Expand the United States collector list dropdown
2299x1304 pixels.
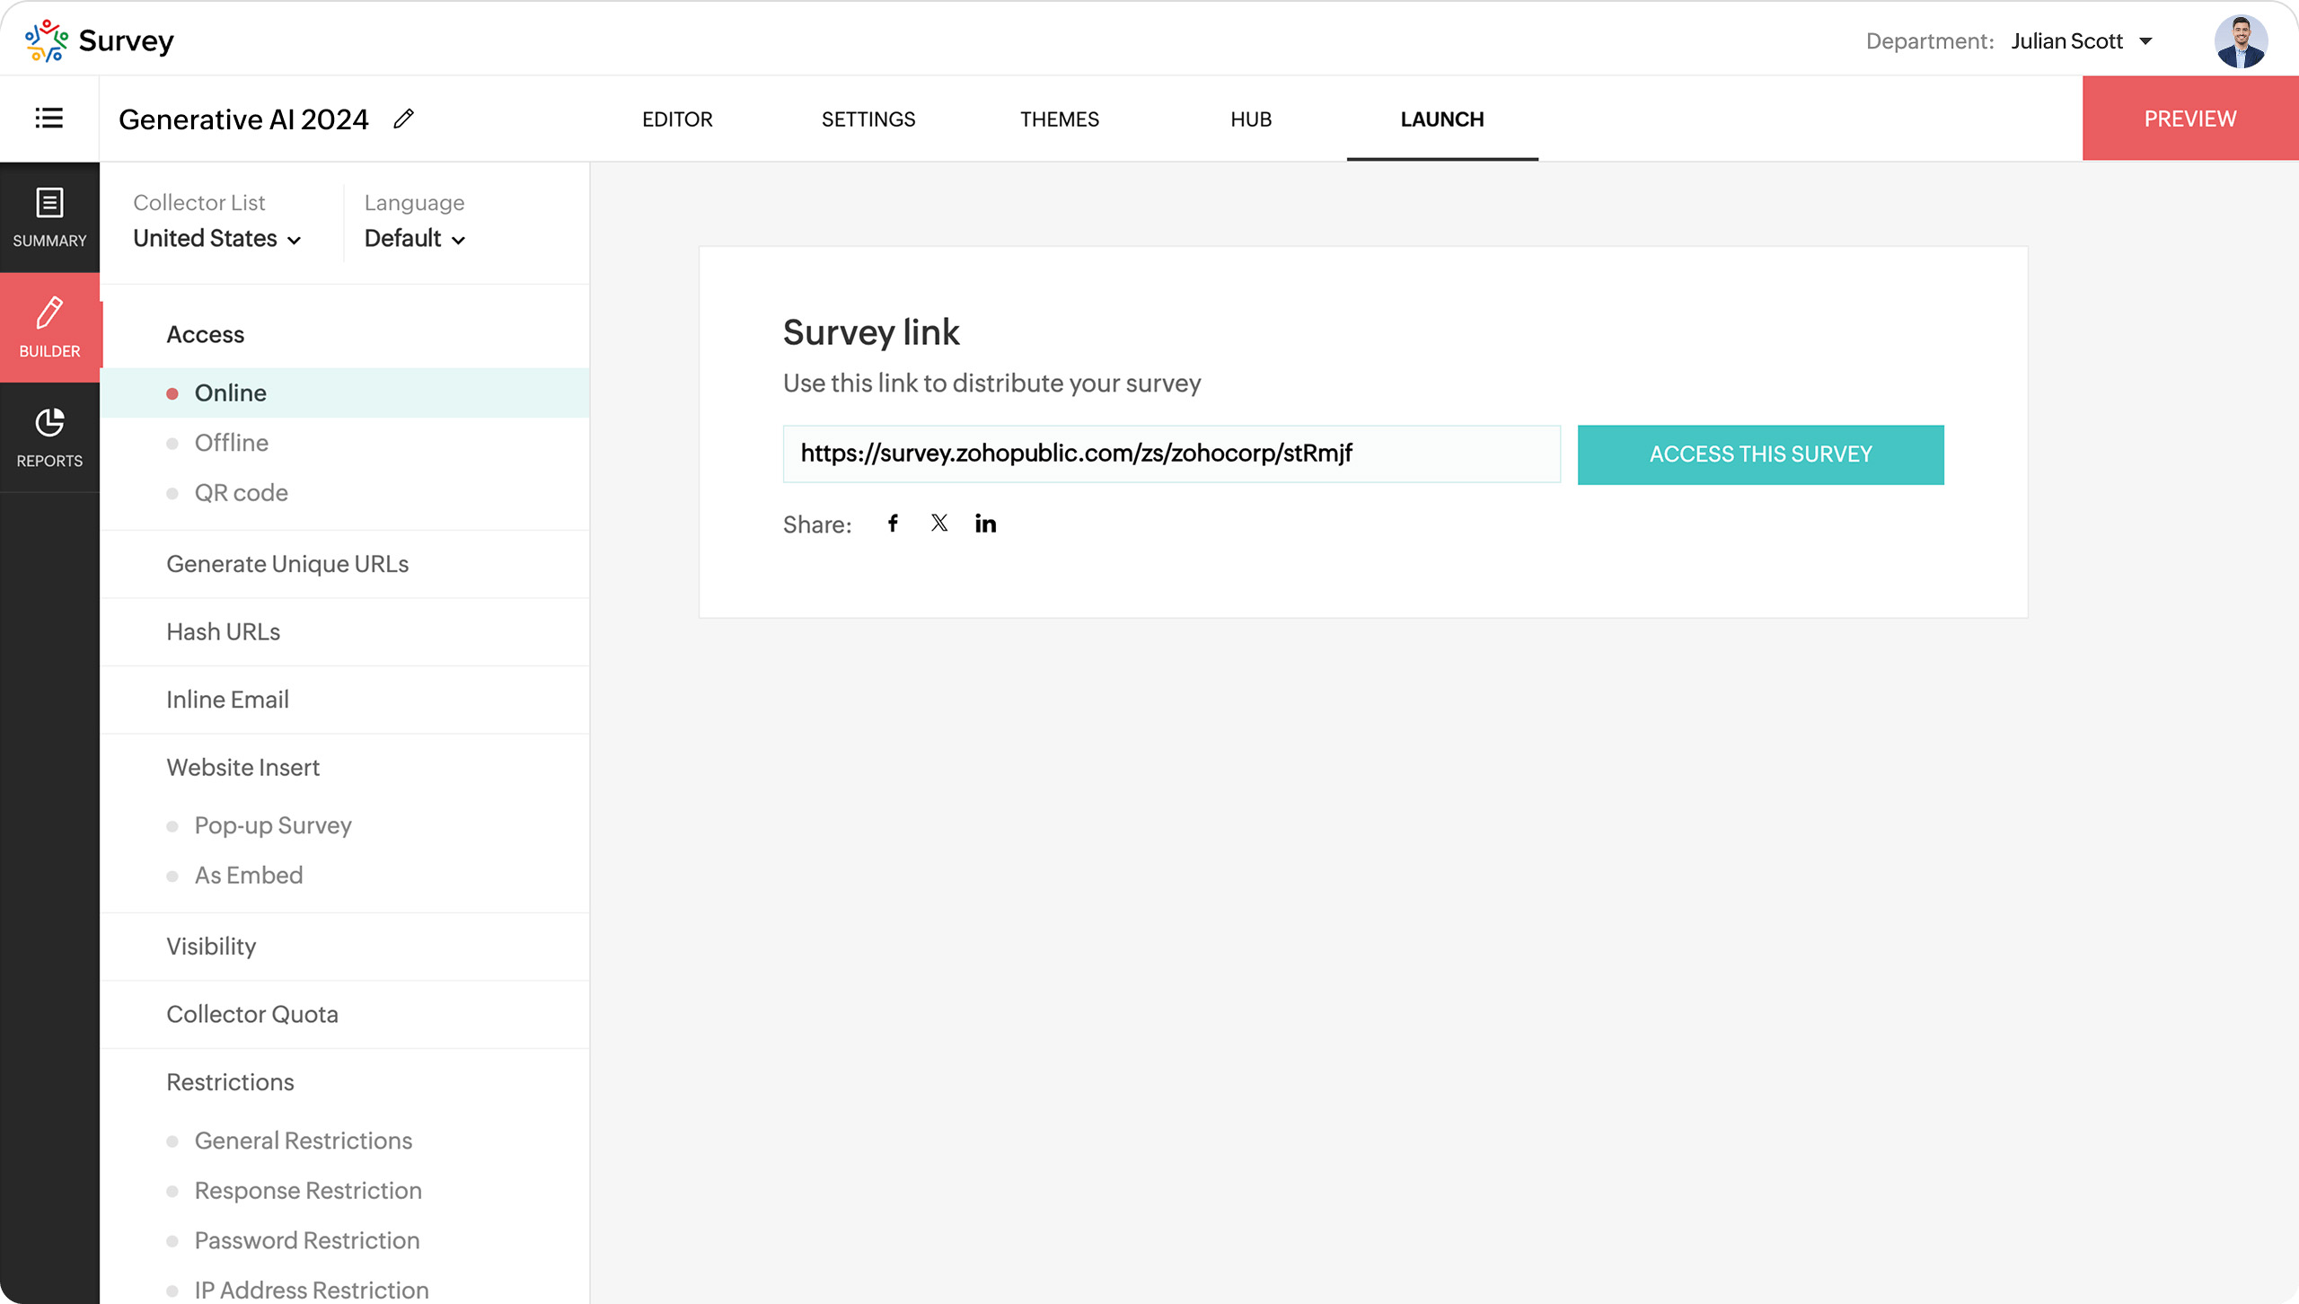tap(217, 239)
